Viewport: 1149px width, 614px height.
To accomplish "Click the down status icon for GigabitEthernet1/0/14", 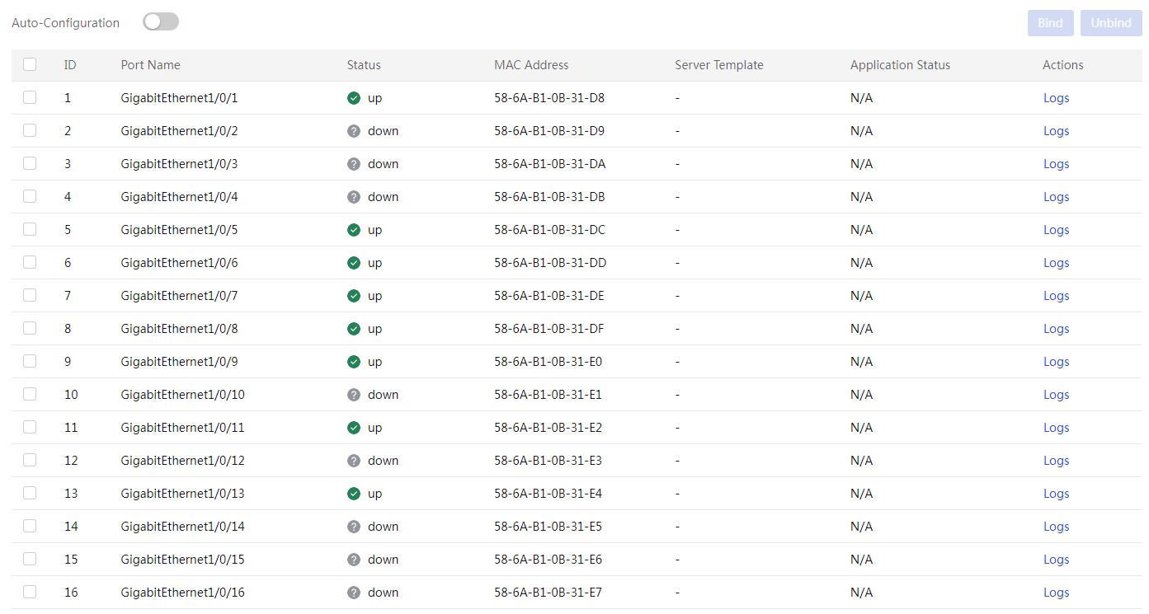I will point(354,527).
